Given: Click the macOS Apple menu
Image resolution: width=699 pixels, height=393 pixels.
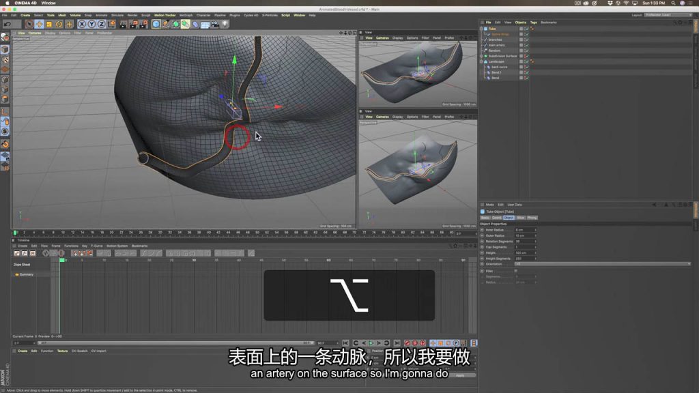Looking at the screenshot, I should tap(7, 3).
